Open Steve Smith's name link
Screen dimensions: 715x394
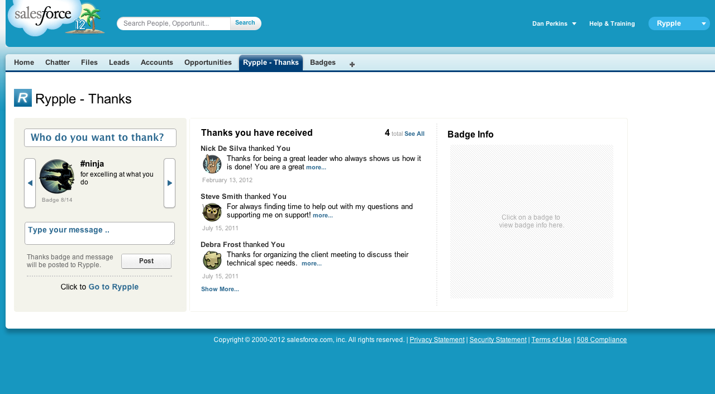click(x=221, y=196)
